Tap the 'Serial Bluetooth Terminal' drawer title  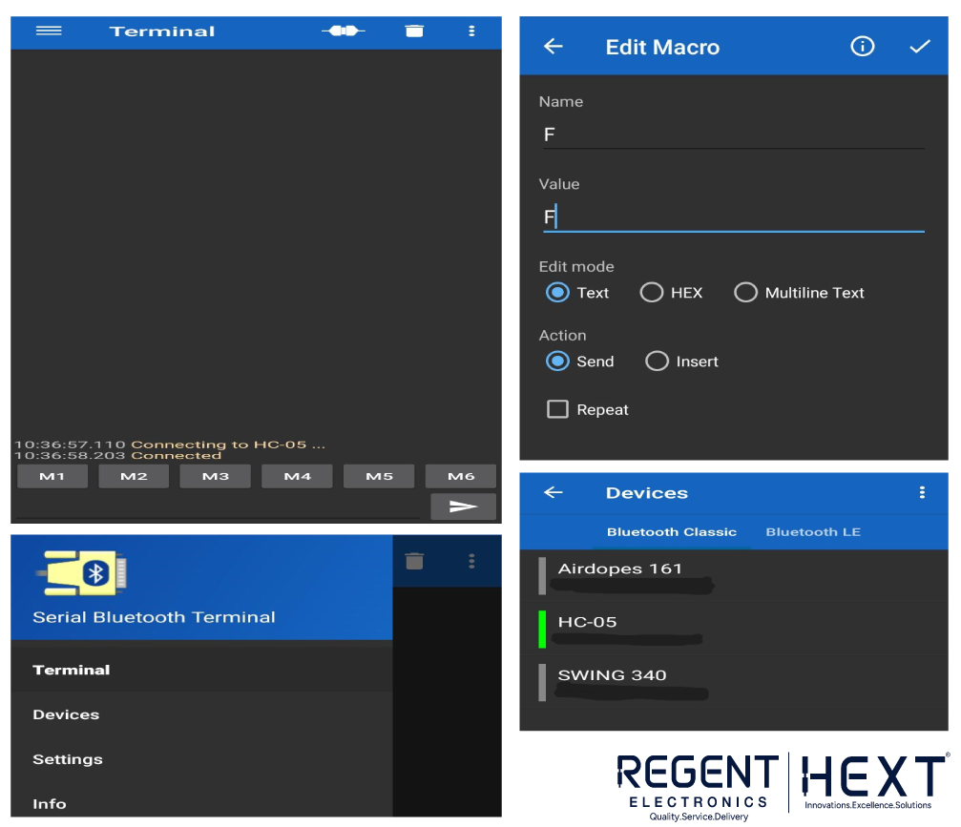point(154,617)
